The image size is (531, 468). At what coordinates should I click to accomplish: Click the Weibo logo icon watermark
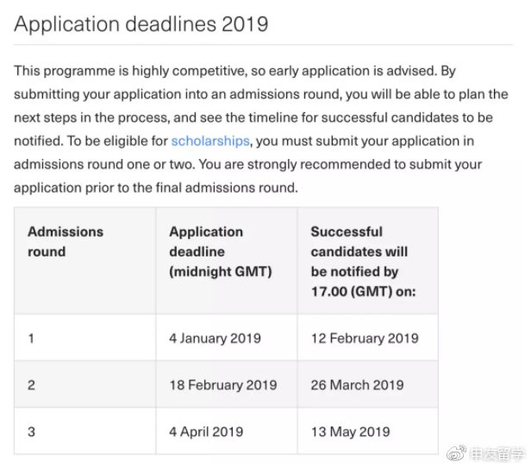coord(456,454)
